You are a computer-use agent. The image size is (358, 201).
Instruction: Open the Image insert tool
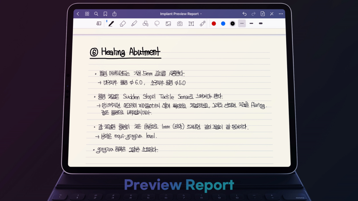[168, 24]
